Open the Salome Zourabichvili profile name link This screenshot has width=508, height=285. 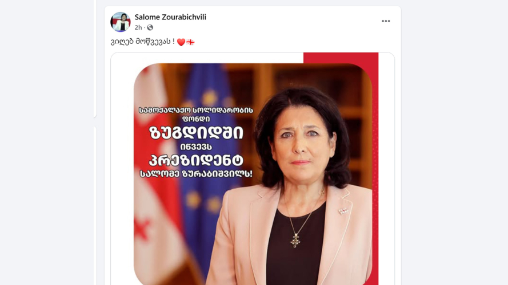click(x=170, y=17)
